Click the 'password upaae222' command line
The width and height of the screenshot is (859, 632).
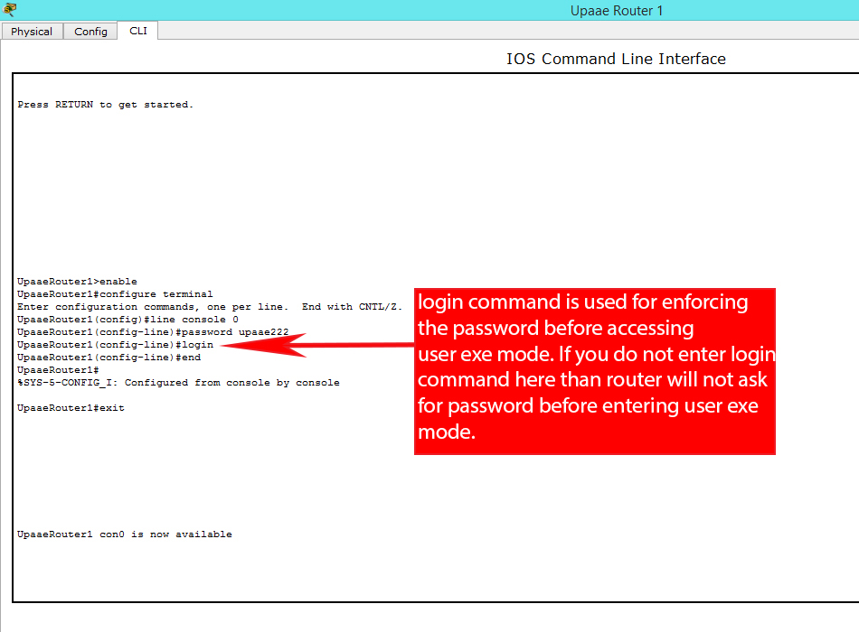click(153, 332)
